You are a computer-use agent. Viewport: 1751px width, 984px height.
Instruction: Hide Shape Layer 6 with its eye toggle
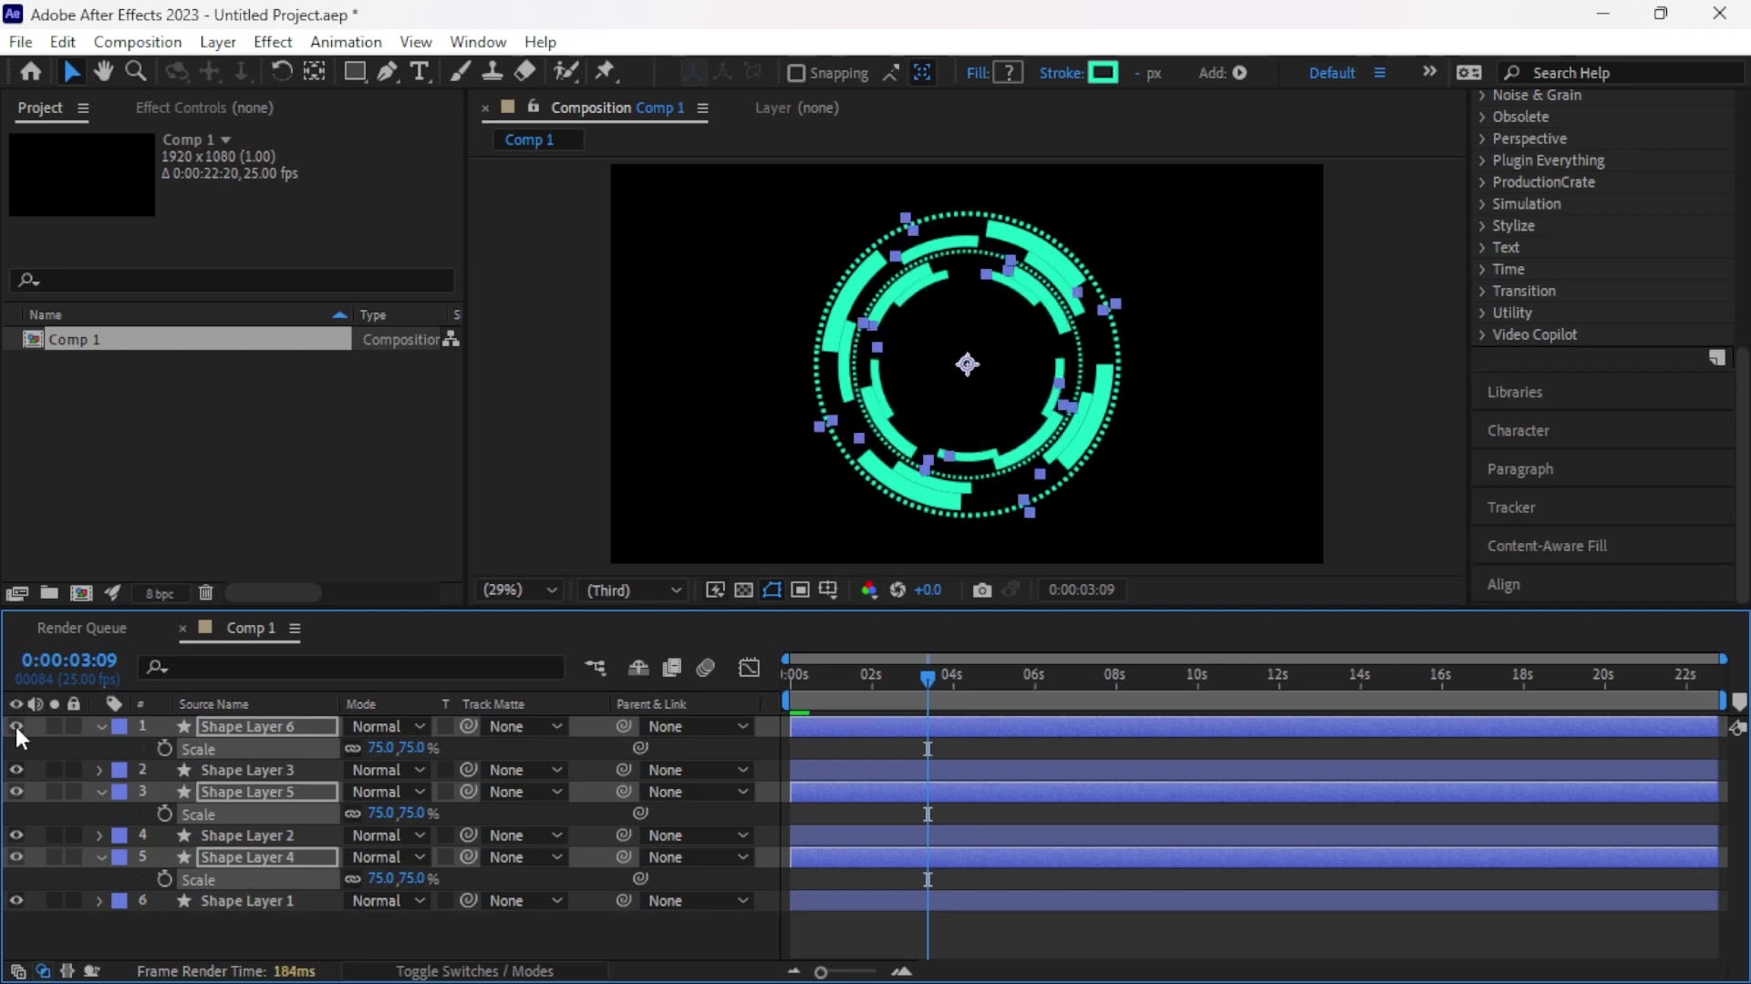(16, 726)
